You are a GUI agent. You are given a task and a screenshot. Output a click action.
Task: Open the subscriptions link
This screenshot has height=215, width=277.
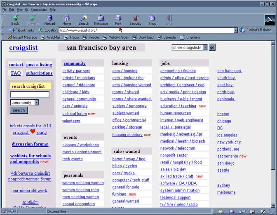39,73
